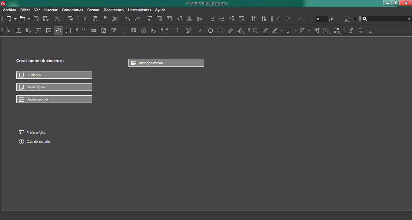Viewport: 412px width, 220px height.
Task: Expand the open folder dropdown arrow
Action: (29, 19)
